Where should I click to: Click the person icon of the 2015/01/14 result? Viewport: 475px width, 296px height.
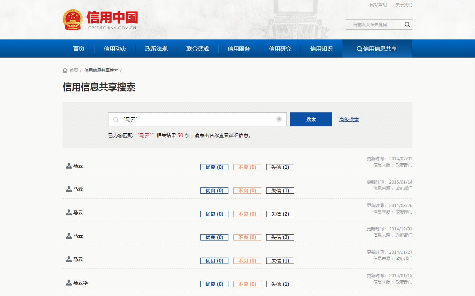(x=69, y=189)
